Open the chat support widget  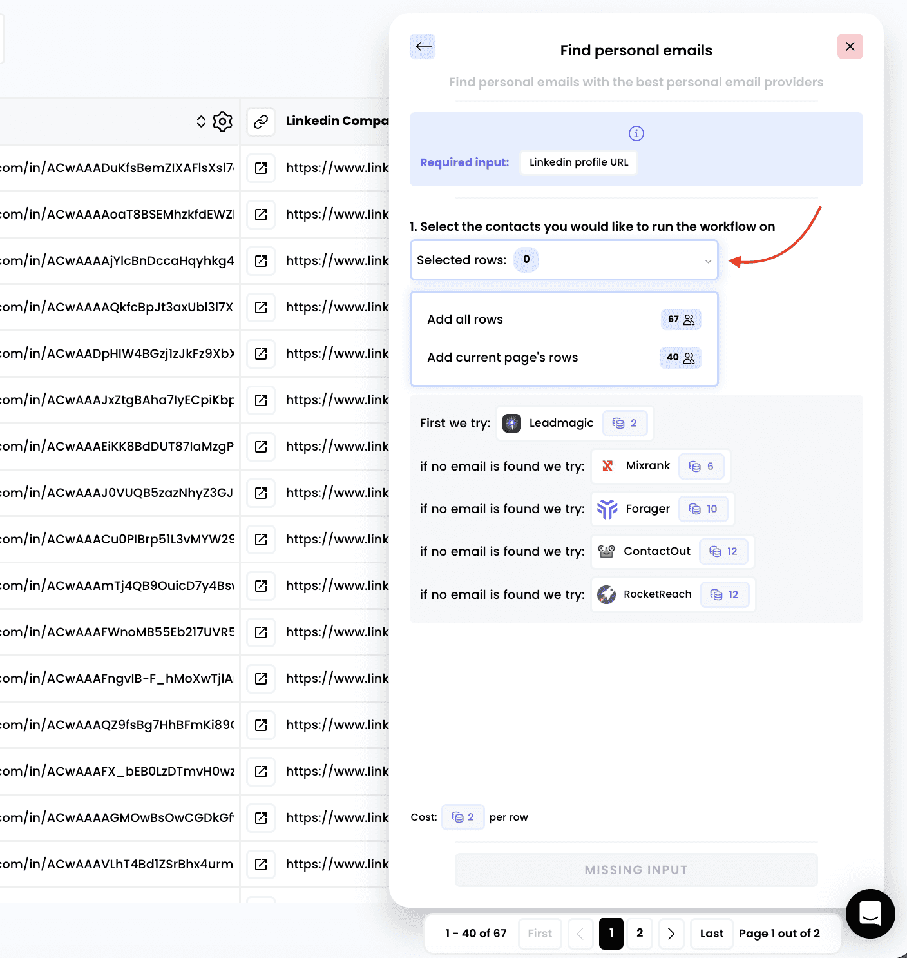pyautogui.click(x=870, y=914)
